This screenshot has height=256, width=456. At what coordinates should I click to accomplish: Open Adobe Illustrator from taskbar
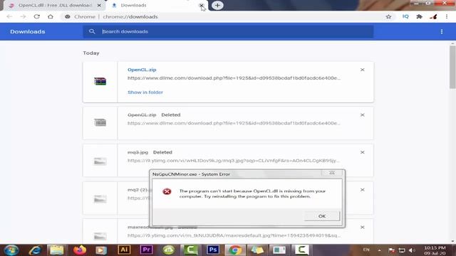124,250
